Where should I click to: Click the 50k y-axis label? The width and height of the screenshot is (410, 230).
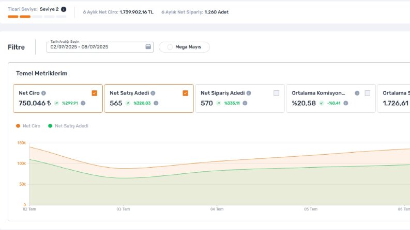(x=22, y=184)
